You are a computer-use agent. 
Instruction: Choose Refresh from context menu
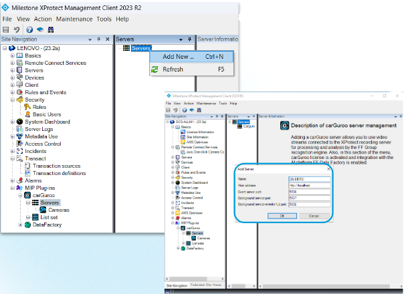coord(191,69)
